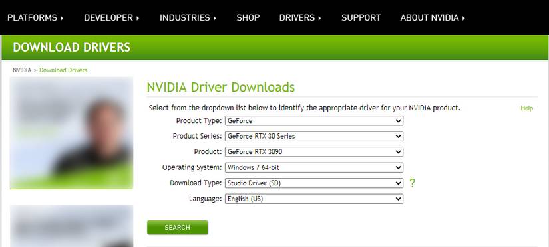The image size is (549, 247).
Task: Click the NVIDIA Driver Downloads heading
Action: click(220, 87)
